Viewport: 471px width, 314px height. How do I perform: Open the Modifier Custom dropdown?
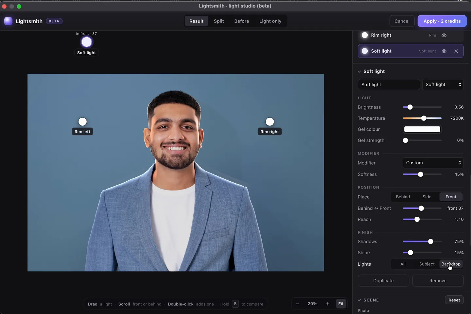click(x=433, y=163)
